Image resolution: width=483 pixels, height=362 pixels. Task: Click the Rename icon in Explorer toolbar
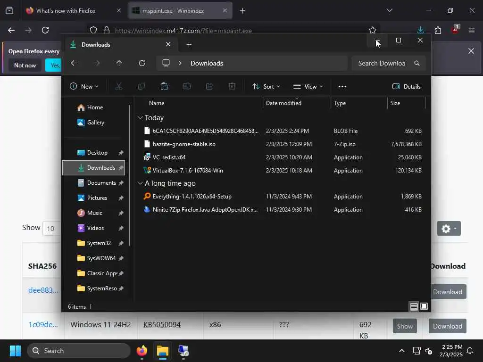coord(187,87)
